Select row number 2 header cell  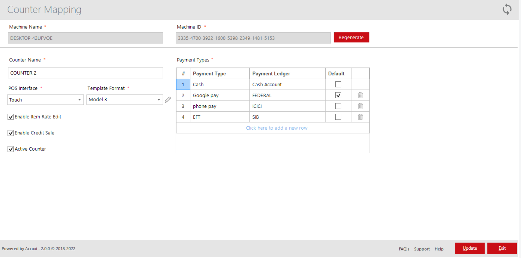pyautogui.click(x=183, y=95)
